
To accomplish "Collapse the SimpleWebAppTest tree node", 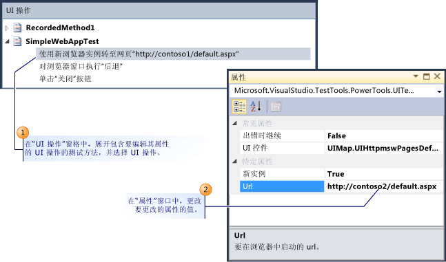I will tap(7, 41).
